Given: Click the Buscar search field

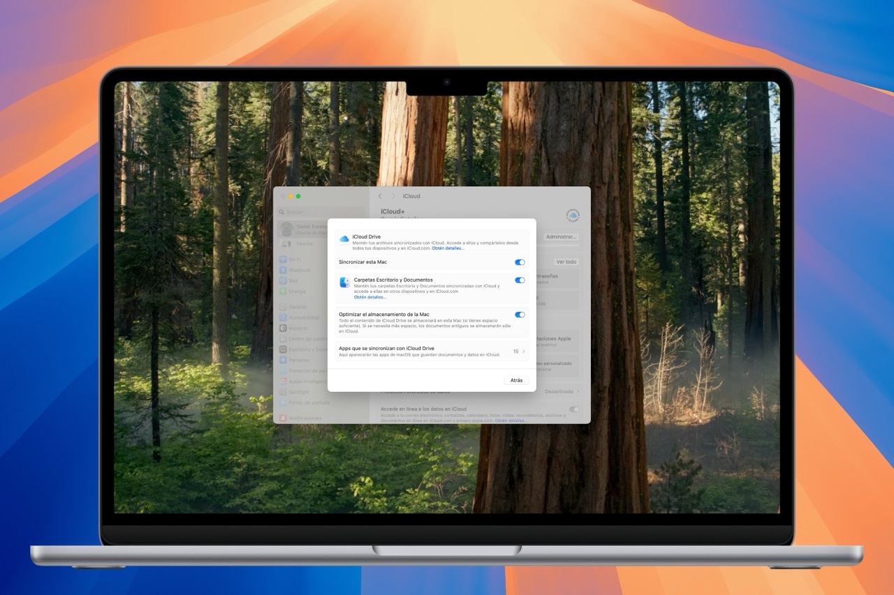Looking at the screenshot, I should 322,212.
